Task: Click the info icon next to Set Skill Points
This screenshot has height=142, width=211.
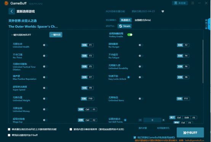Action: click(x=125, y=120)
